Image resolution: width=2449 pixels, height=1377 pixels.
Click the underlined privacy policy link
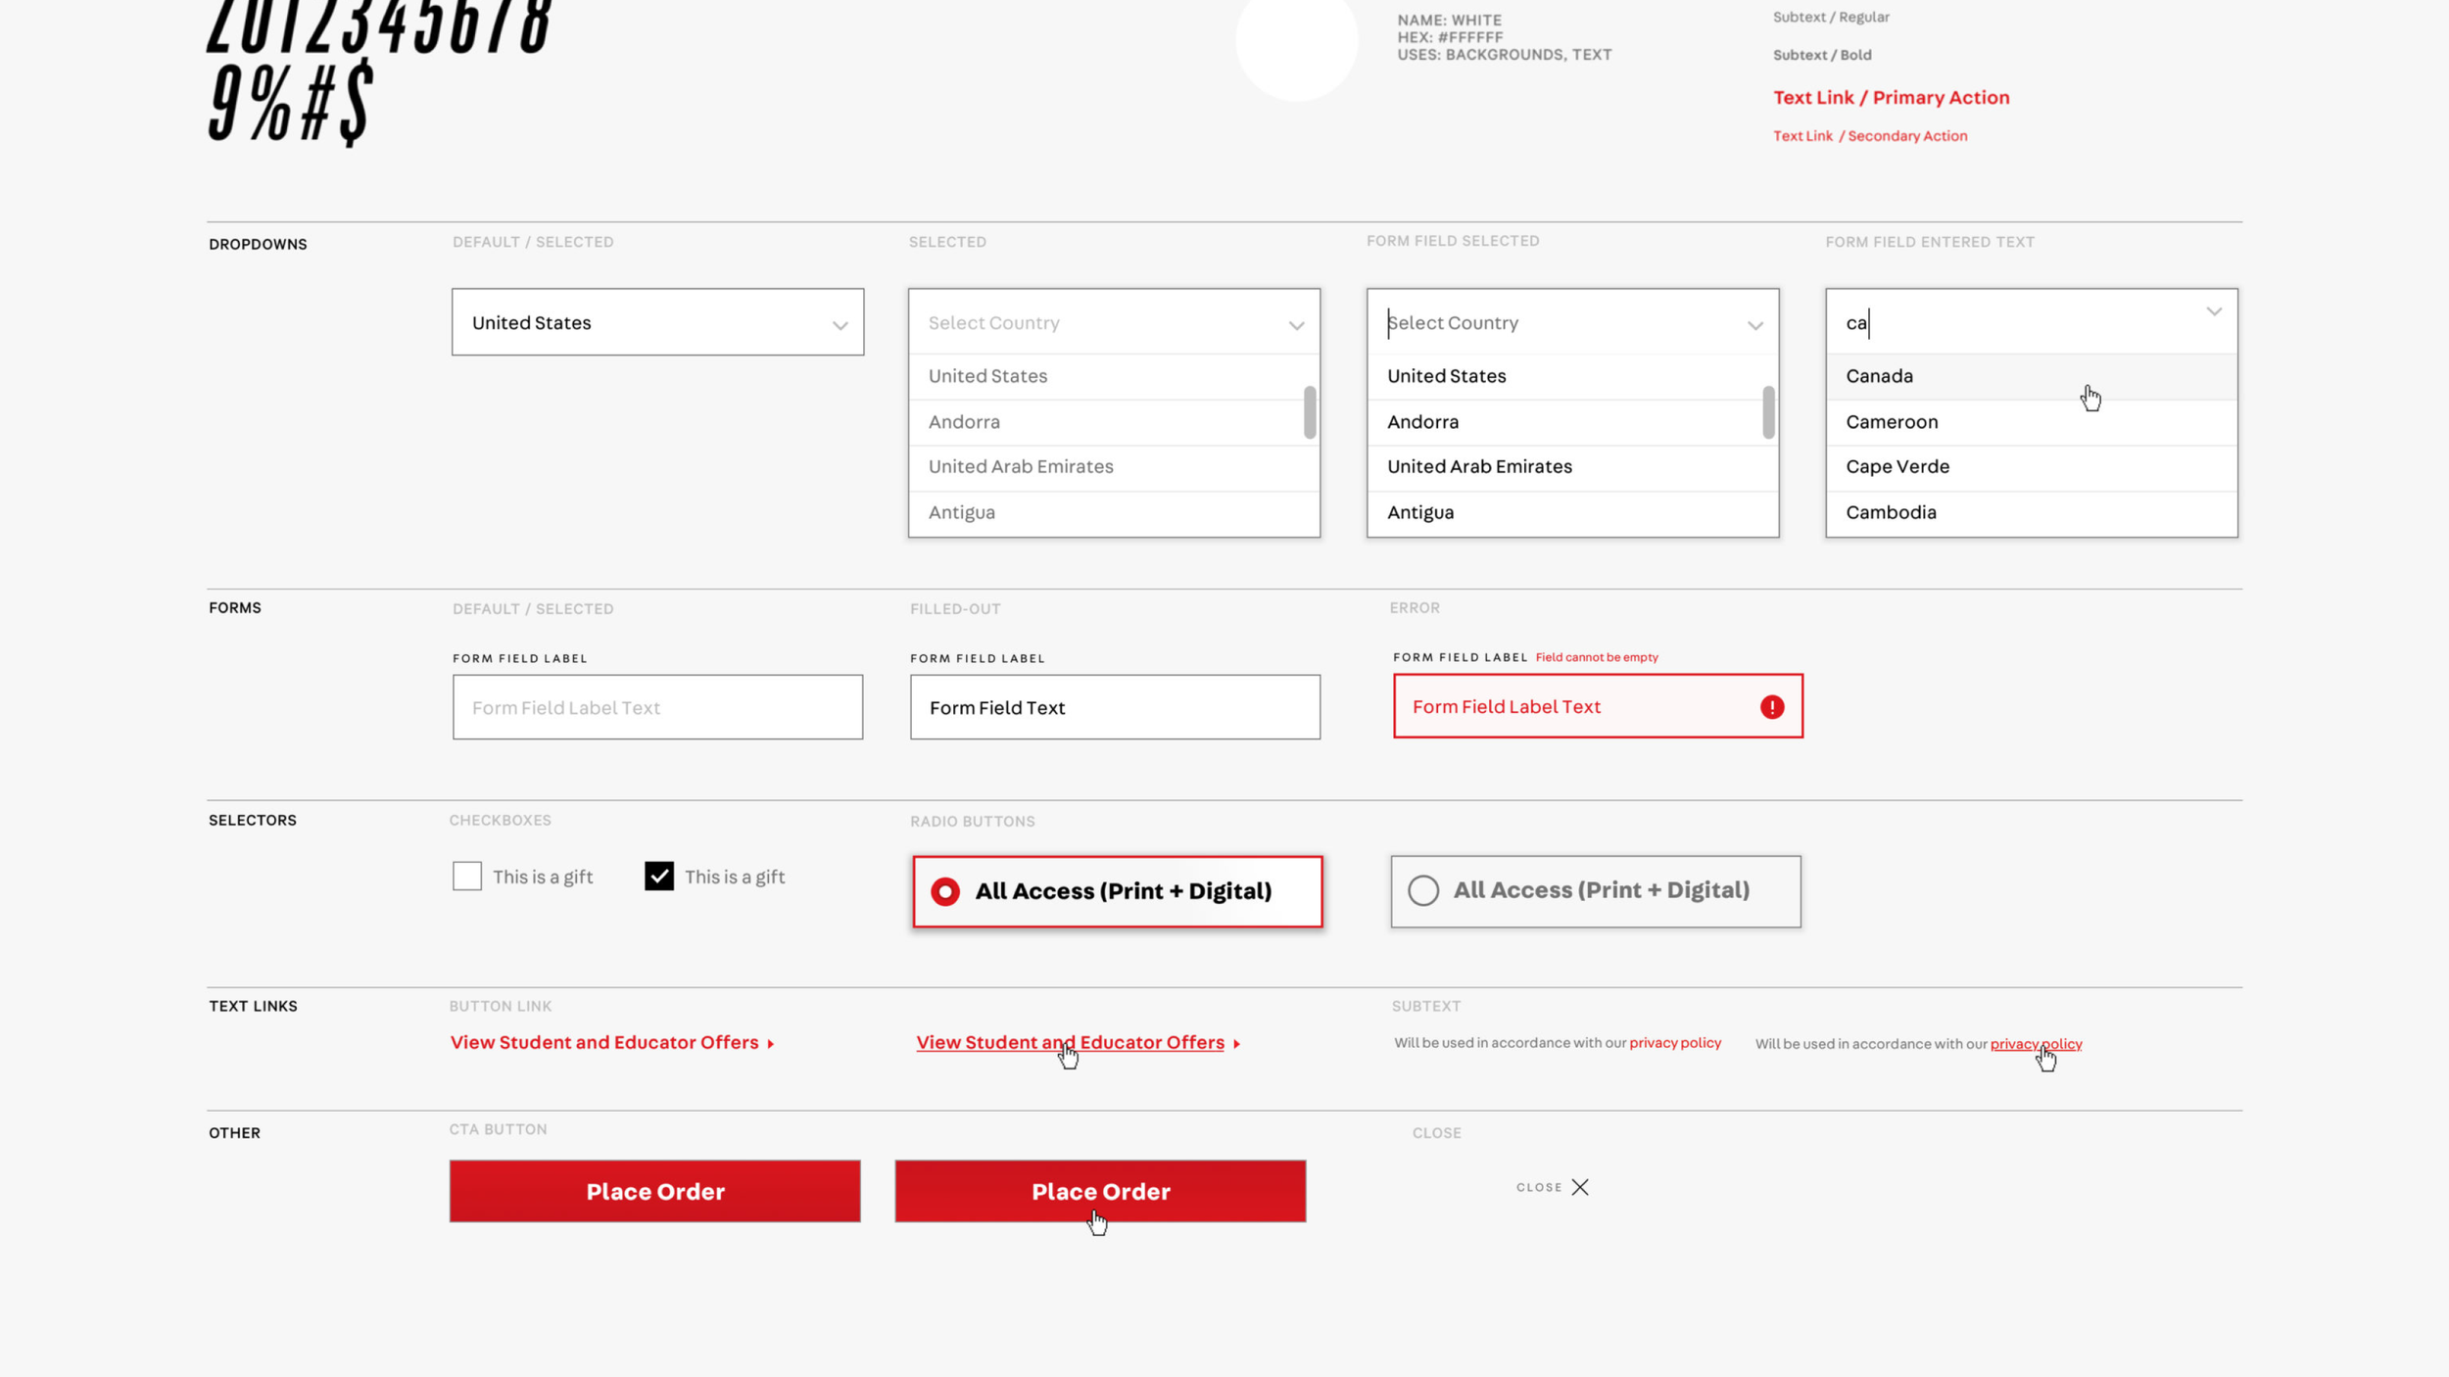pyautogui.click(x=2036, y=1044)
